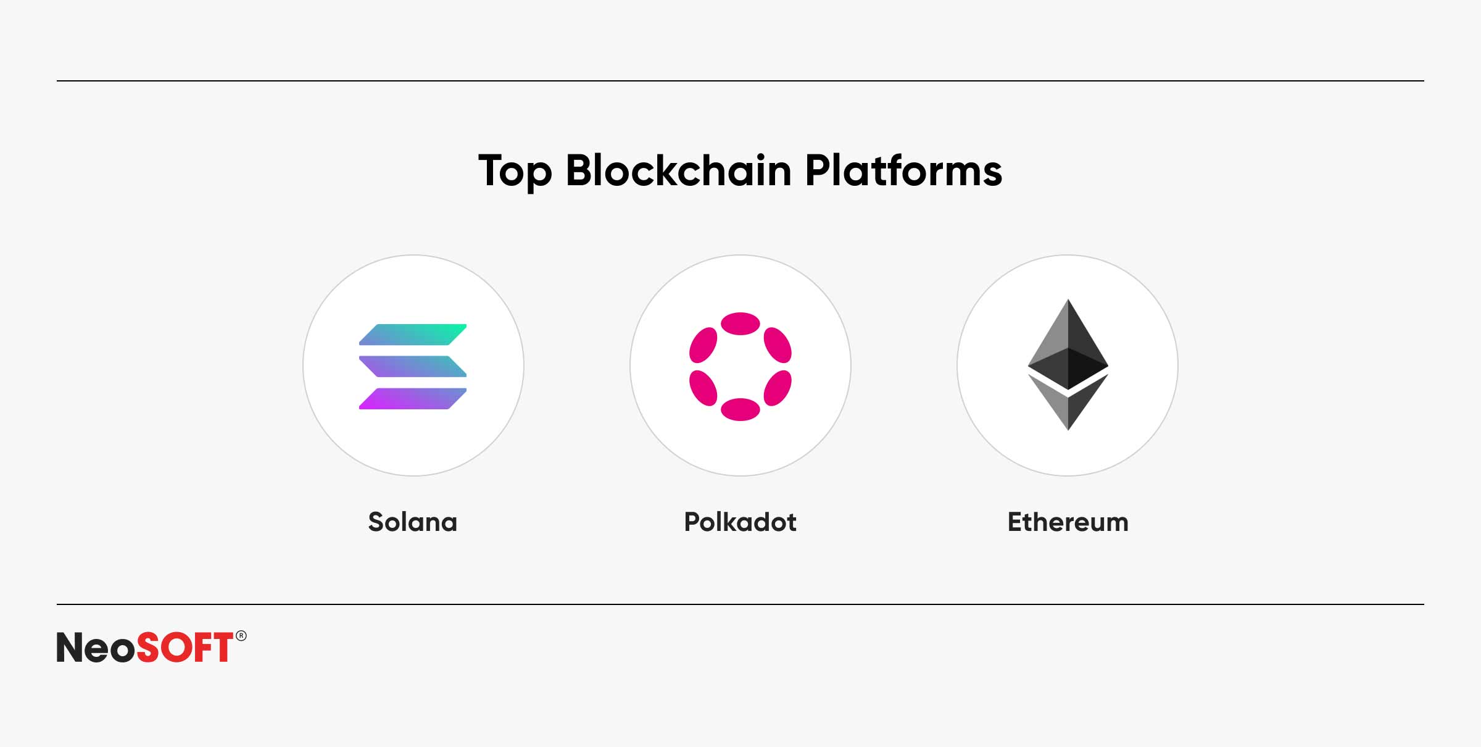
Task: Click the top pink dot of Polkadot logo
Action: coord(740,323)
